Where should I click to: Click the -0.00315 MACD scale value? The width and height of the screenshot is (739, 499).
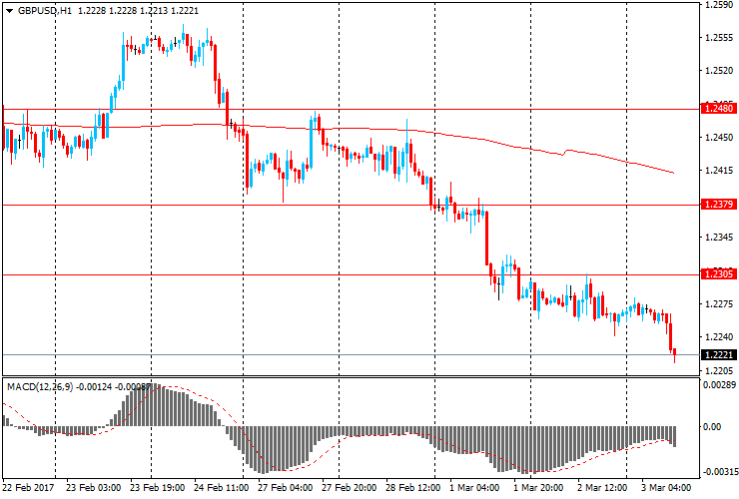click(719, 472)
